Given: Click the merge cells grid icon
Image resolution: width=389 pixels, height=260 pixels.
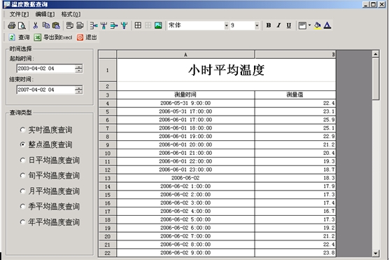Looking at the screenshot, I should 138,25.
